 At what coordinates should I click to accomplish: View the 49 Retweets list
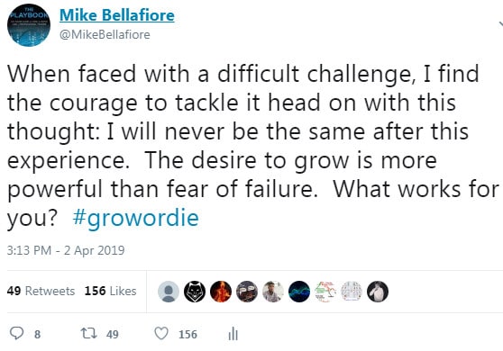click(x=41, y=291)
